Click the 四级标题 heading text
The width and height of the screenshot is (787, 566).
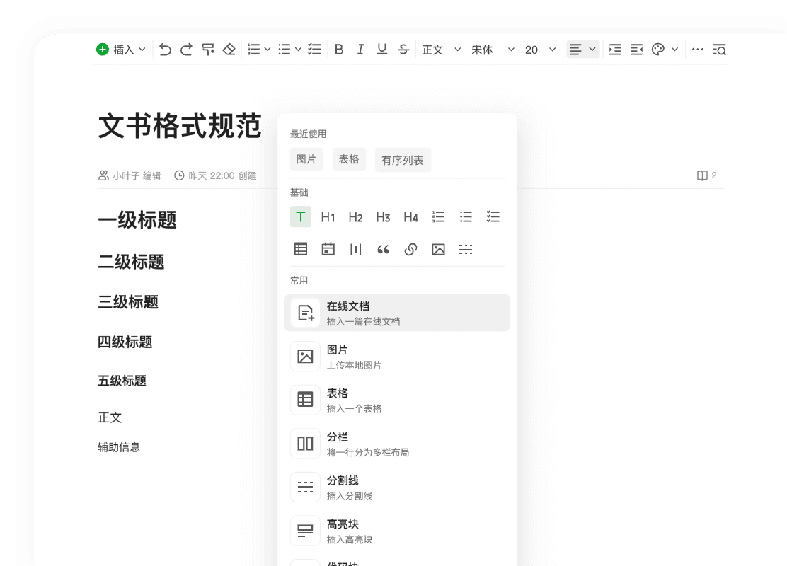click(125, 342)
